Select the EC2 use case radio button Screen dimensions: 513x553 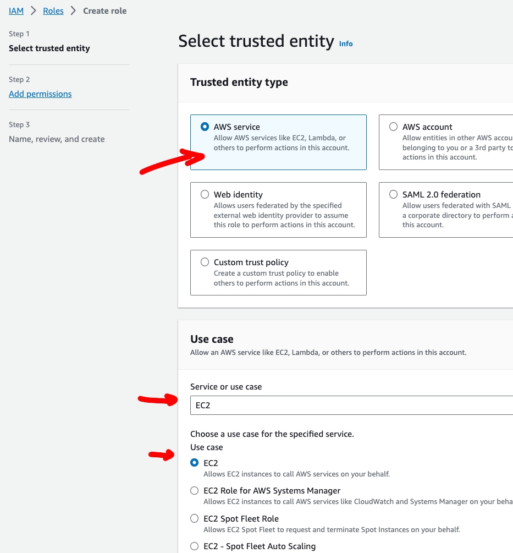(x=195, y=463)
